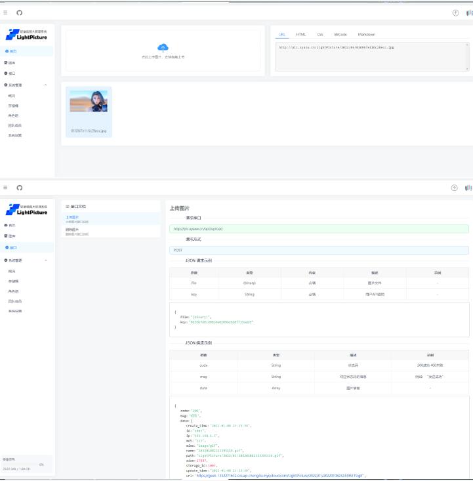Click the generated image URL text box

pyautogui.click(x=371, y=57)
